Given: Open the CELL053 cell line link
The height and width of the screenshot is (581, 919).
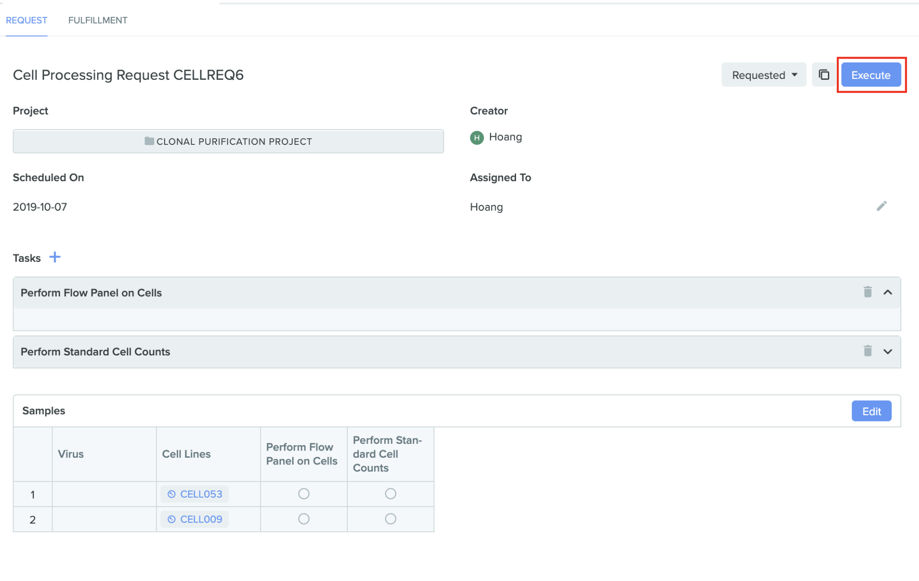Looking at the screenshot, I should pos(195,494).
